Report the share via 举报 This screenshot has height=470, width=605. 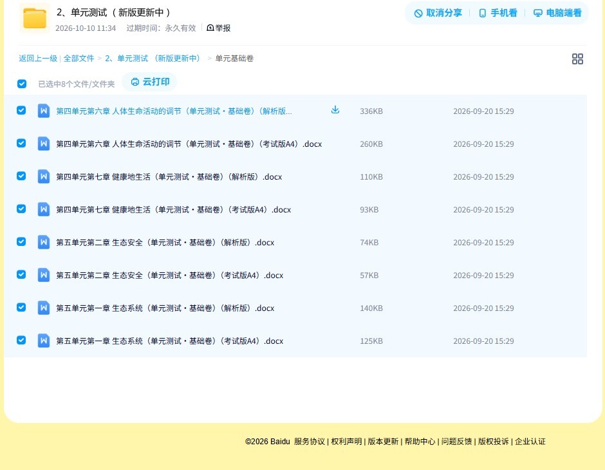point(218,28)
